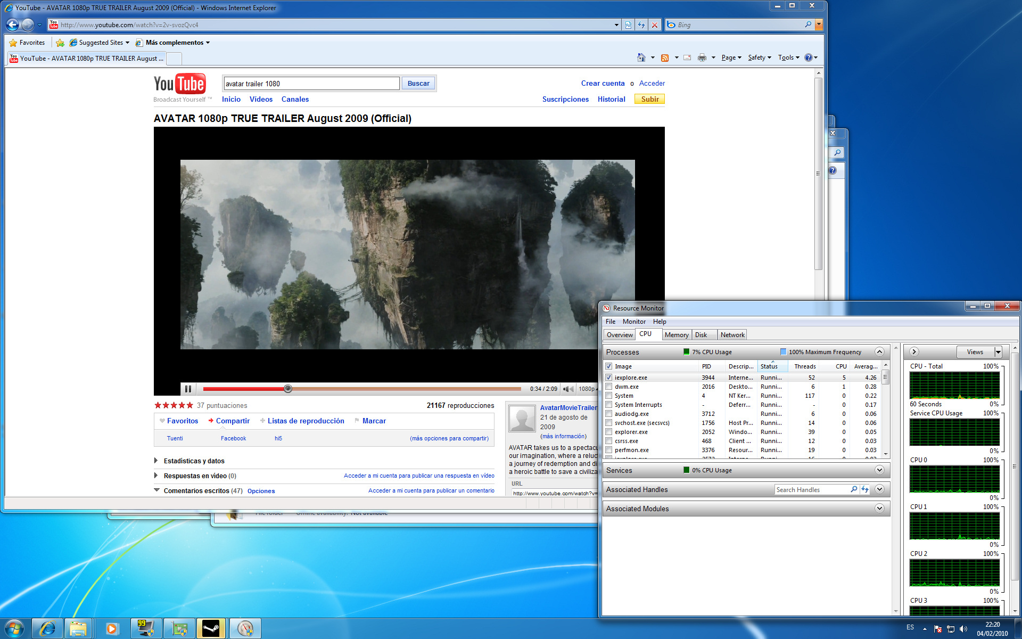Uncheck the iexplore.exe process checkbox
This screenshot has width=1022, height=639.
[608, 378]
